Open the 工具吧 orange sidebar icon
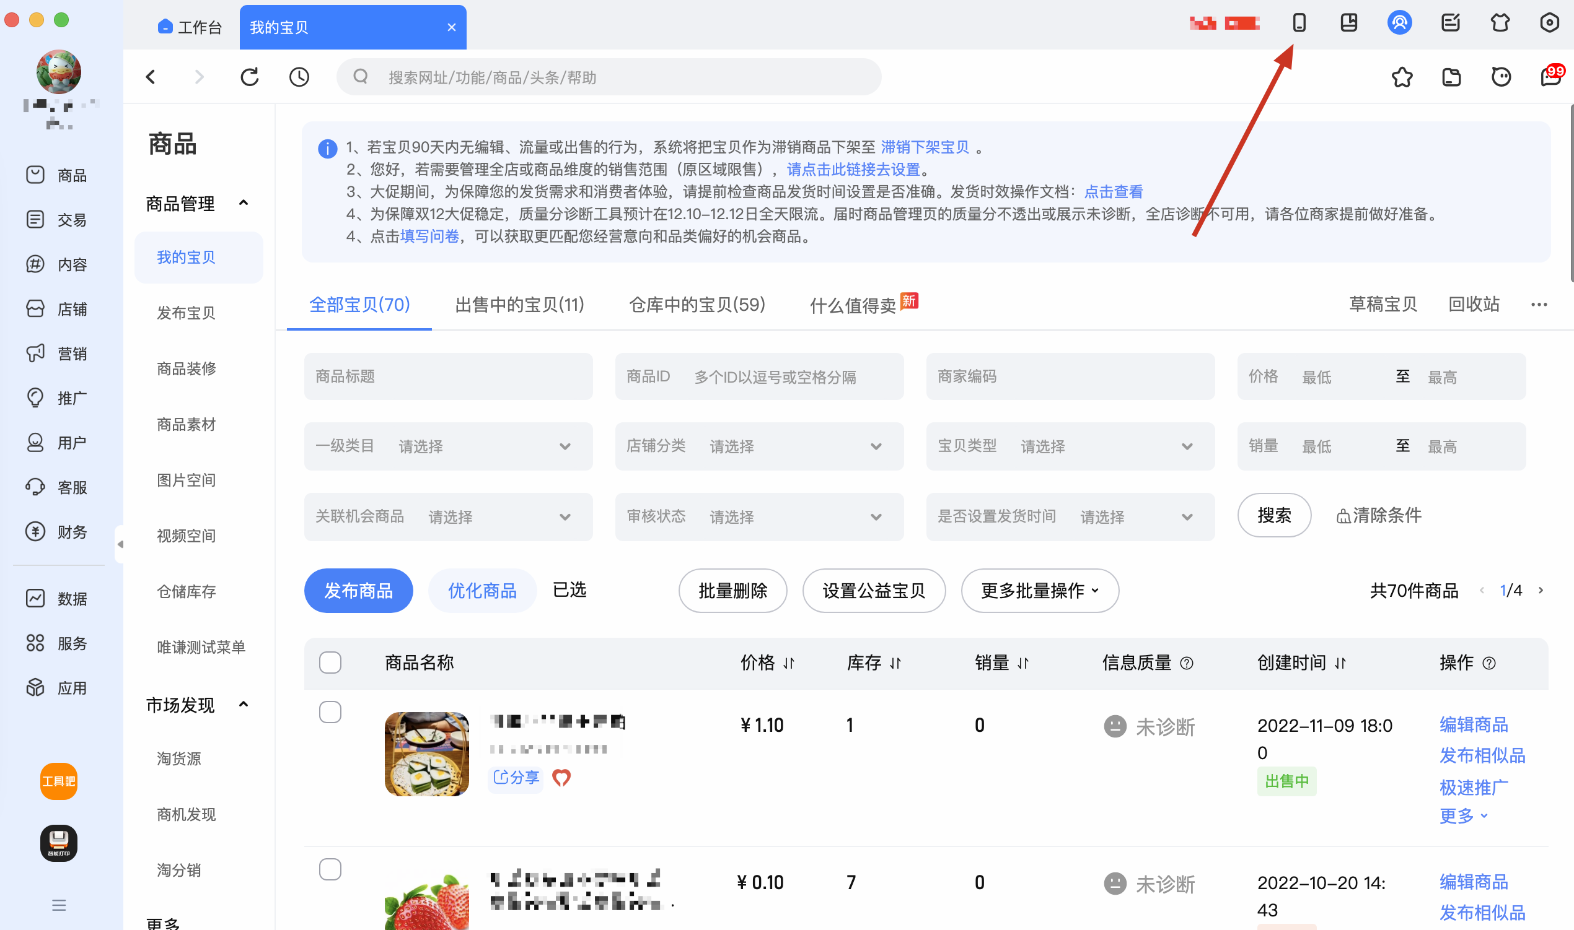The height and width of the screenshot is (930, 1574). pos(58,781)
